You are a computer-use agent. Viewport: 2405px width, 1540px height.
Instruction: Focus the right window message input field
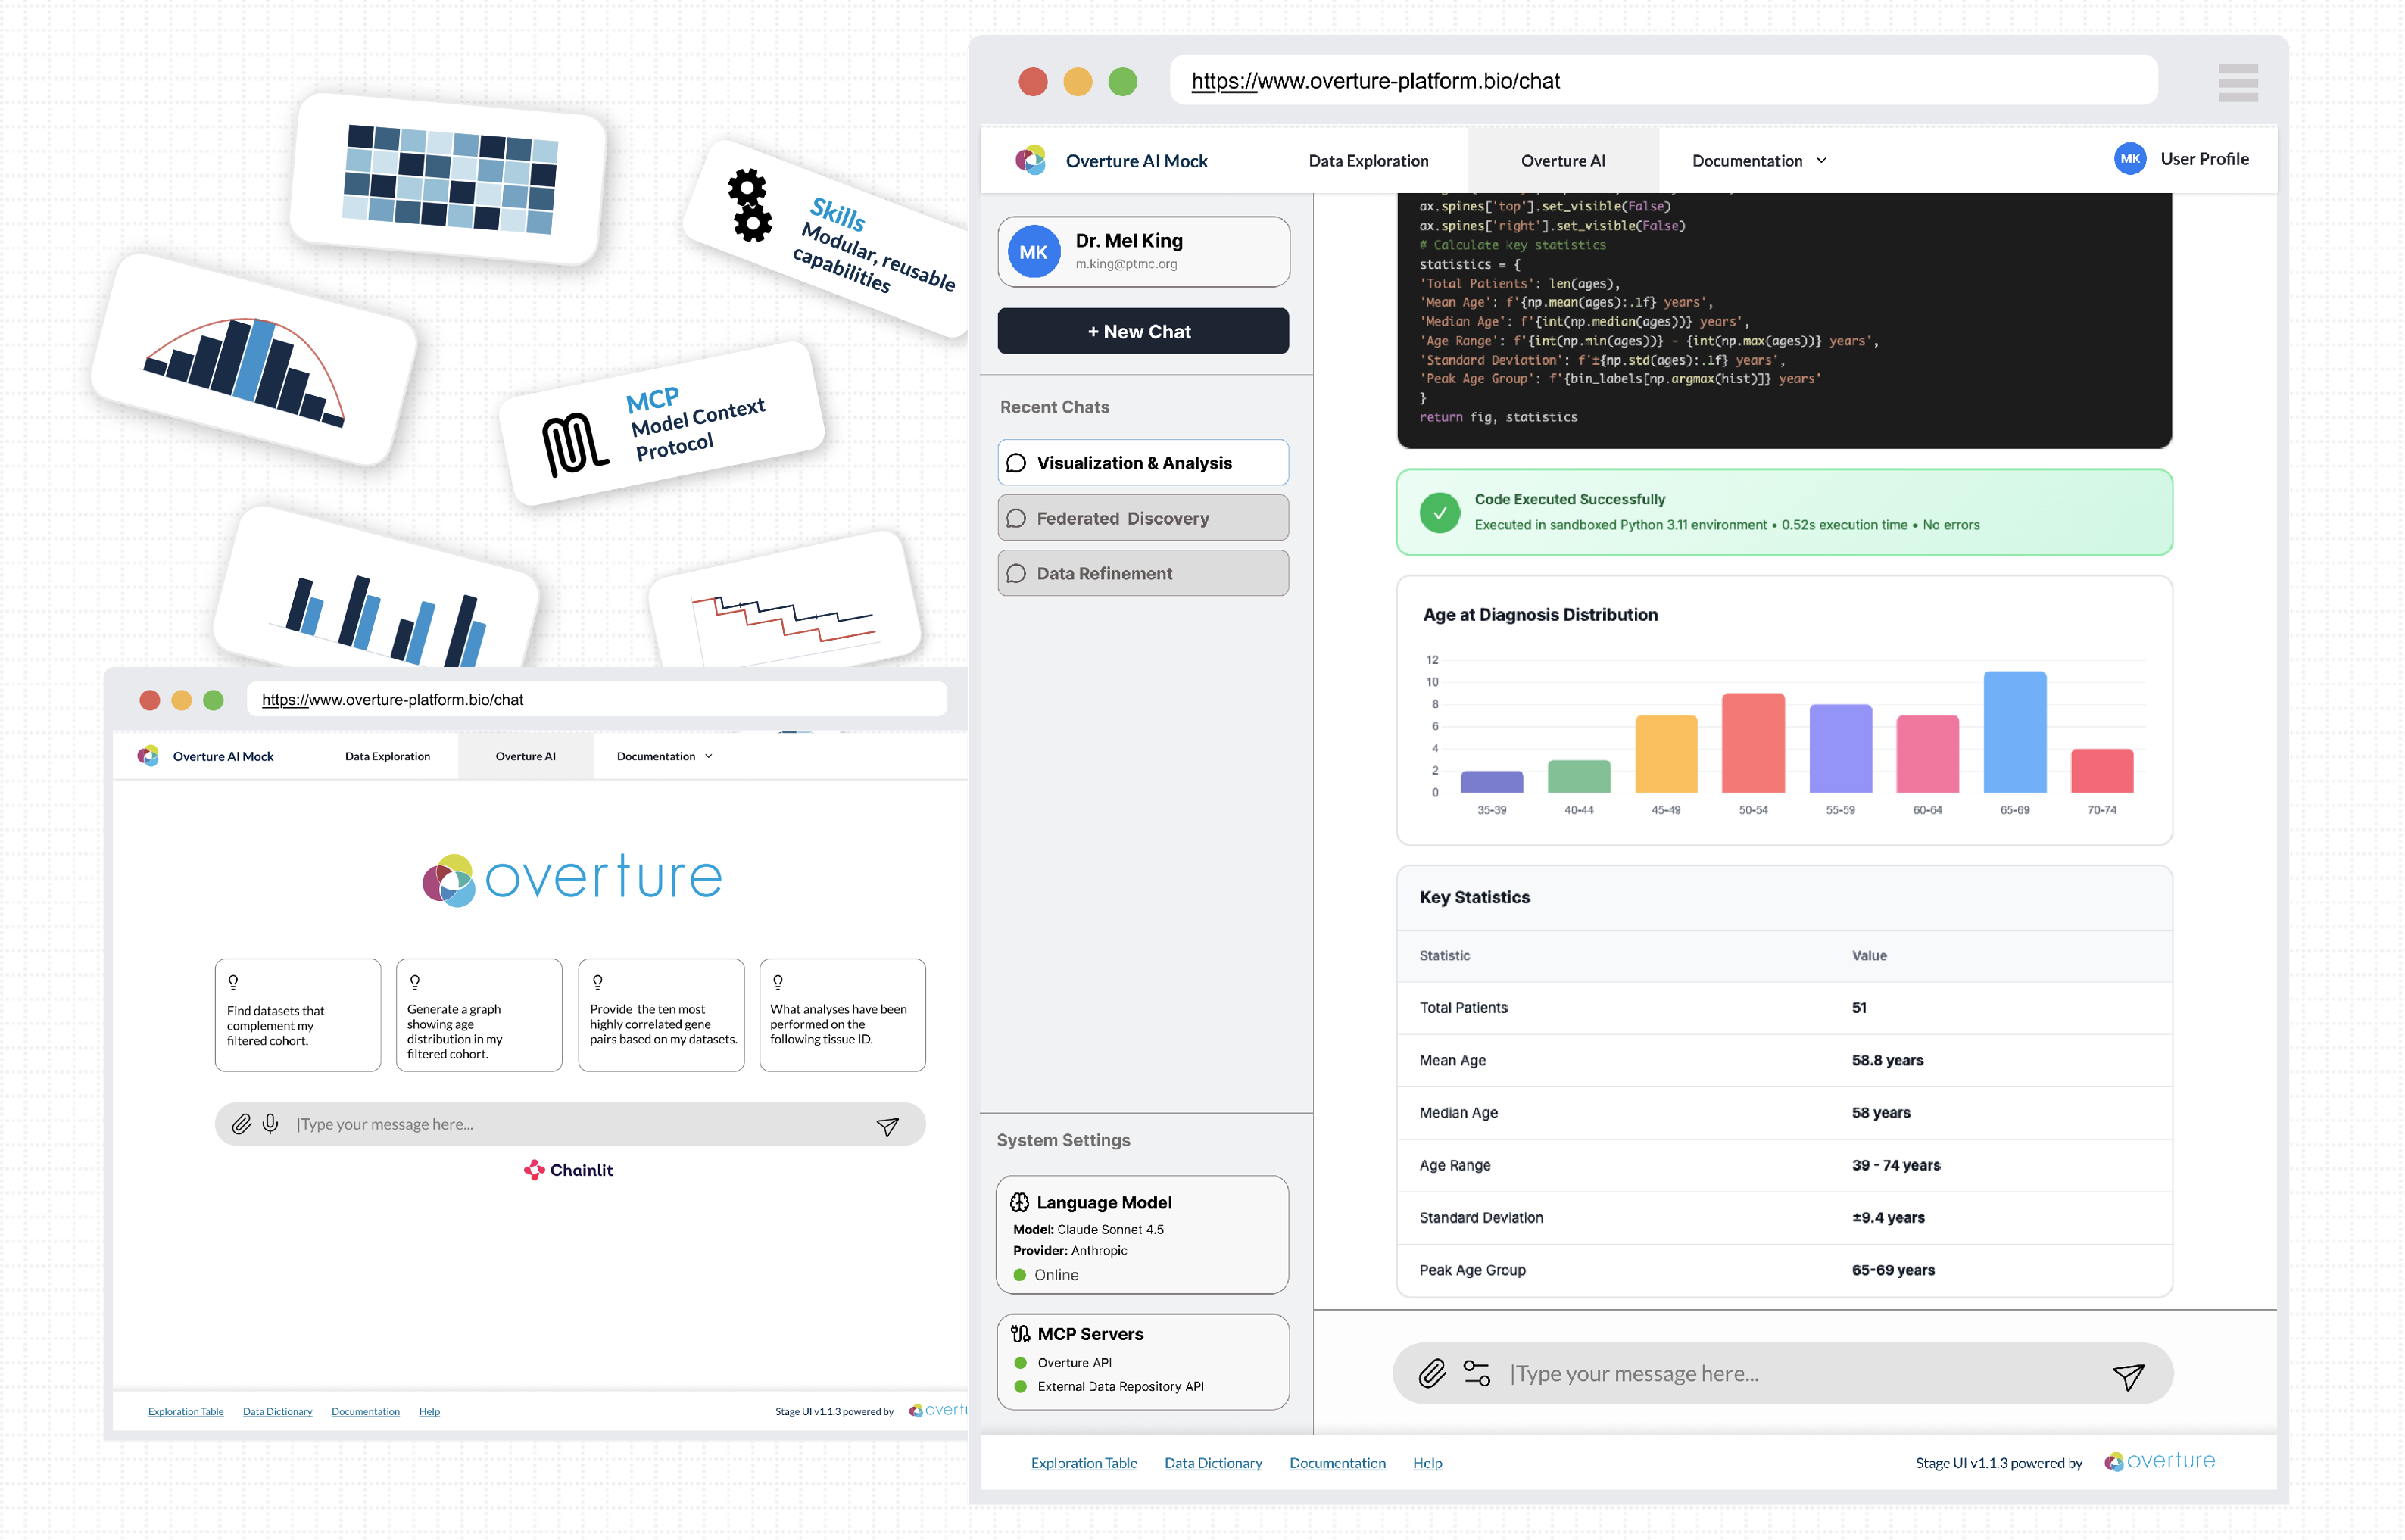coord(1783,1373)
